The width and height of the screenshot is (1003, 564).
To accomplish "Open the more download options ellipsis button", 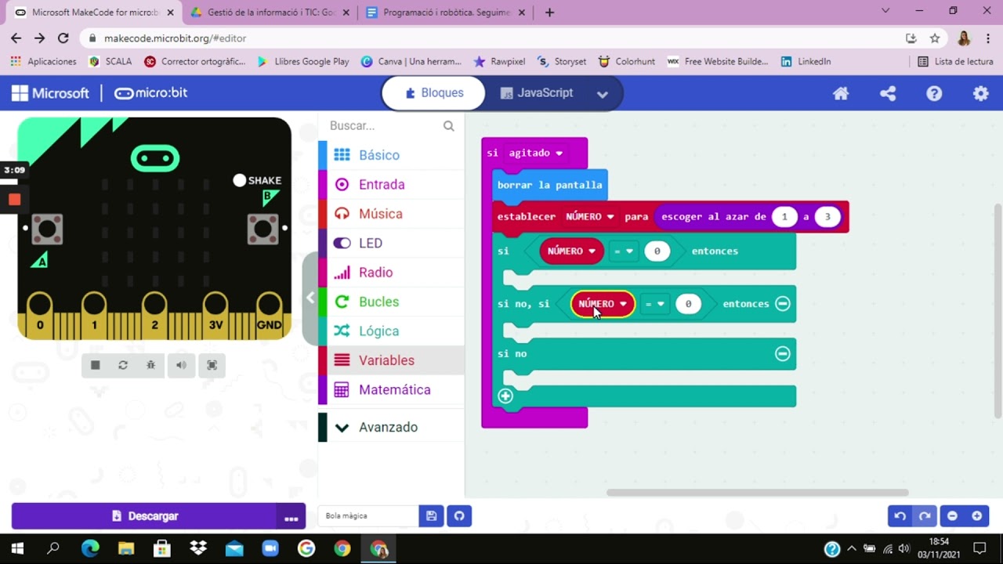I will pyautogui.click(x=291, y=517).
